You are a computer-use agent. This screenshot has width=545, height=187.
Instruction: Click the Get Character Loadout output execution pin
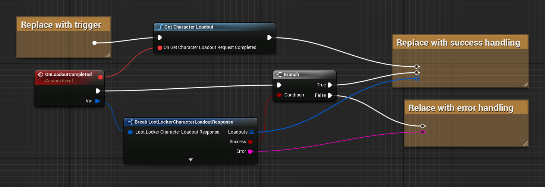pos(269,37)
